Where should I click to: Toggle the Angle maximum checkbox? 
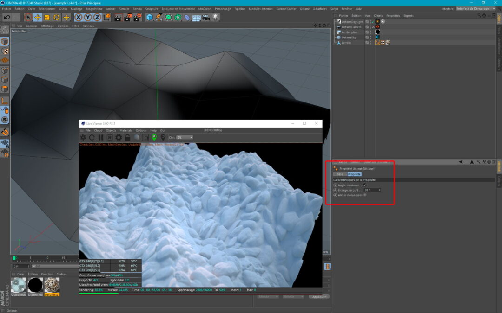coord(365,185)
